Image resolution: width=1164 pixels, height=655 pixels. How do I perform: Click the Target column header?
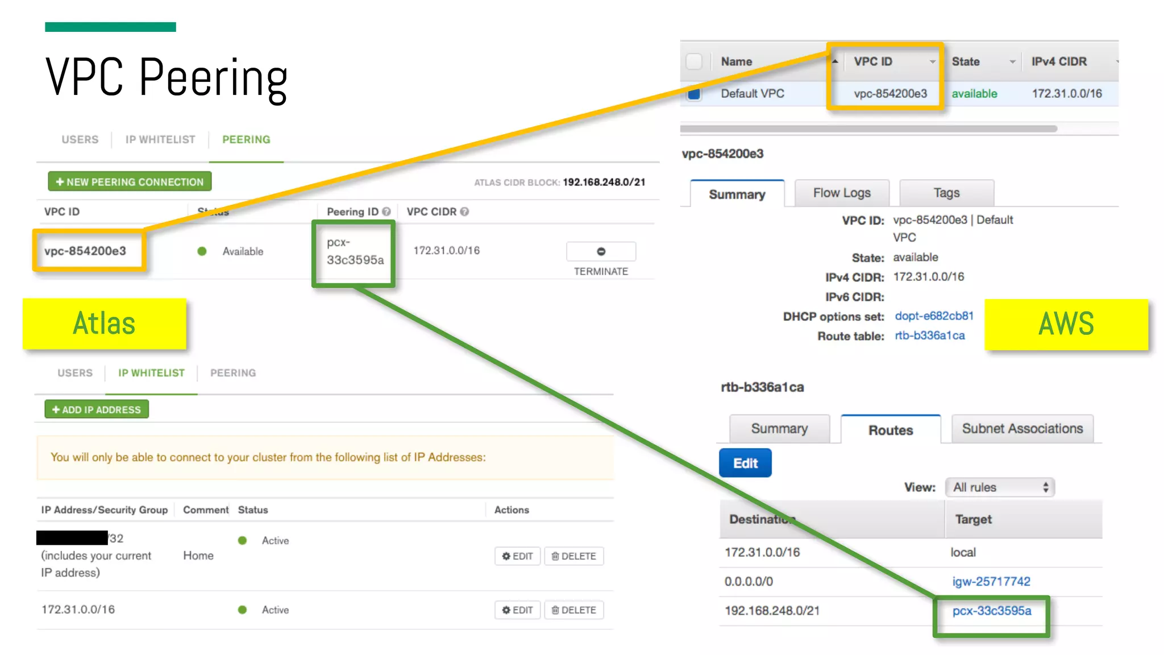[x=973, y=519]
